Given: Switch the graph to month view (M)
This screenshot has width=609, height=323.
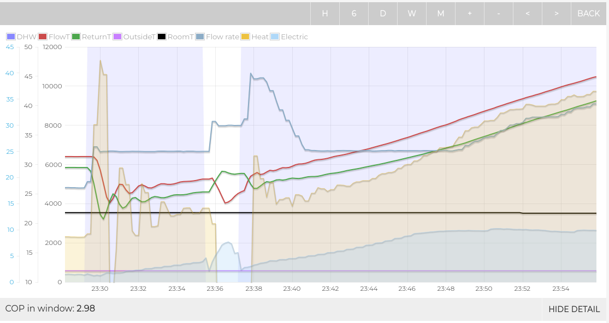Looking at the screenshot, I should tap(441, 14).
